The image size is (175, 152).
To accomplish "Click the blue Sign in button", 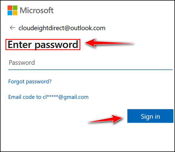I will pyautogui.click(x=150, y=116).
